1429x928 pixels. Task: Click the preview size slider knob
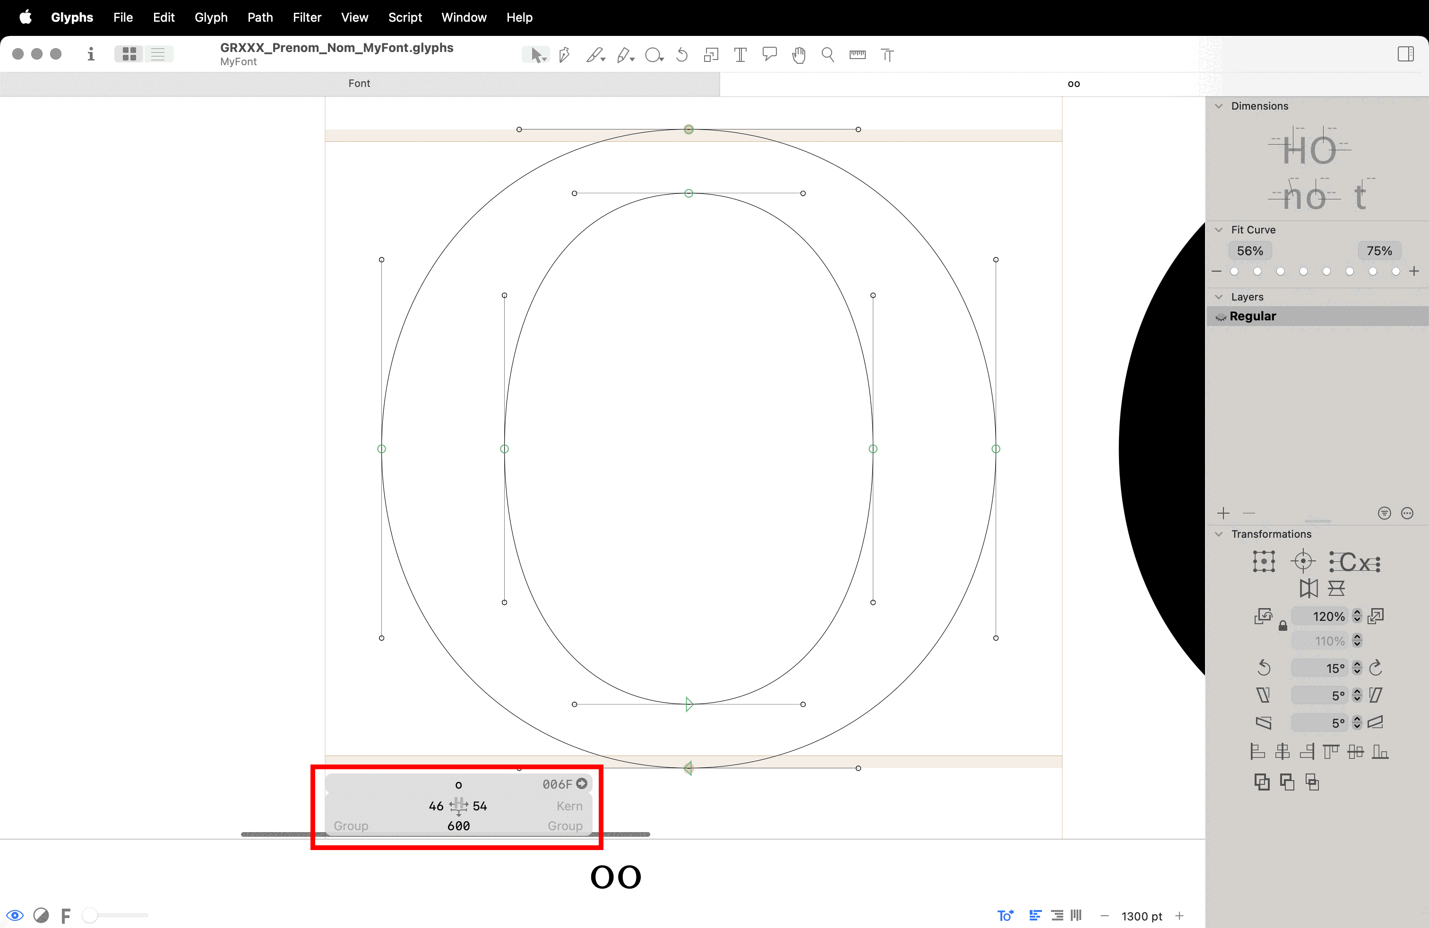[89, 915]
